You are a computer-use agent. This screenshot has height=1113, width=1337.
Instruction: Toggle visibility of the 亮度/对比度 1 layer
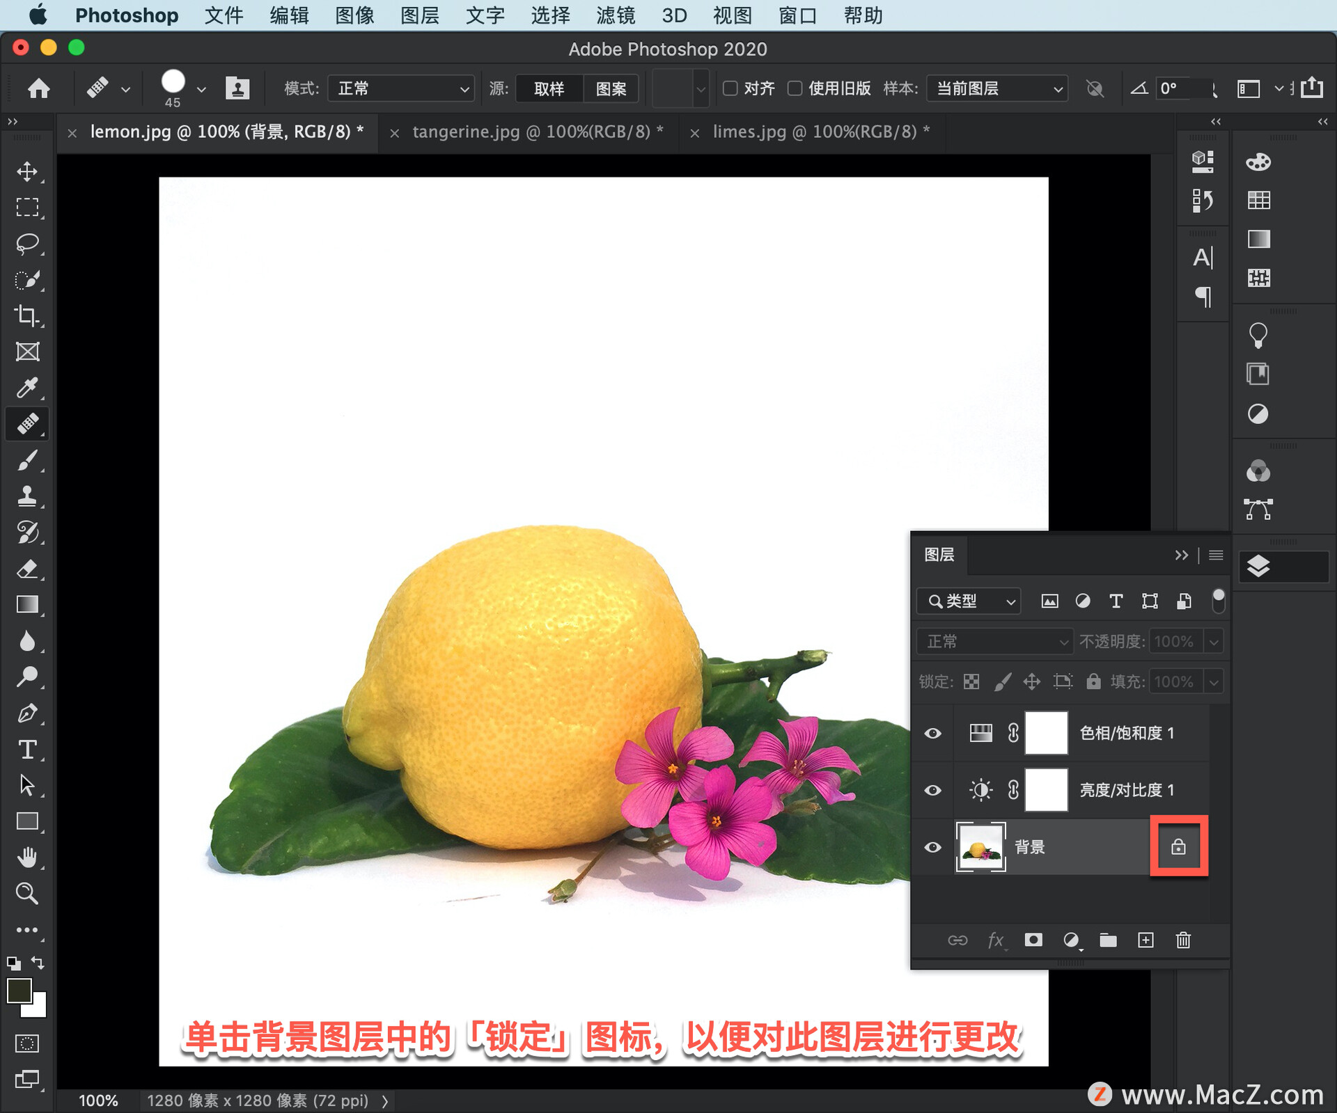click(x=932, y=789)
